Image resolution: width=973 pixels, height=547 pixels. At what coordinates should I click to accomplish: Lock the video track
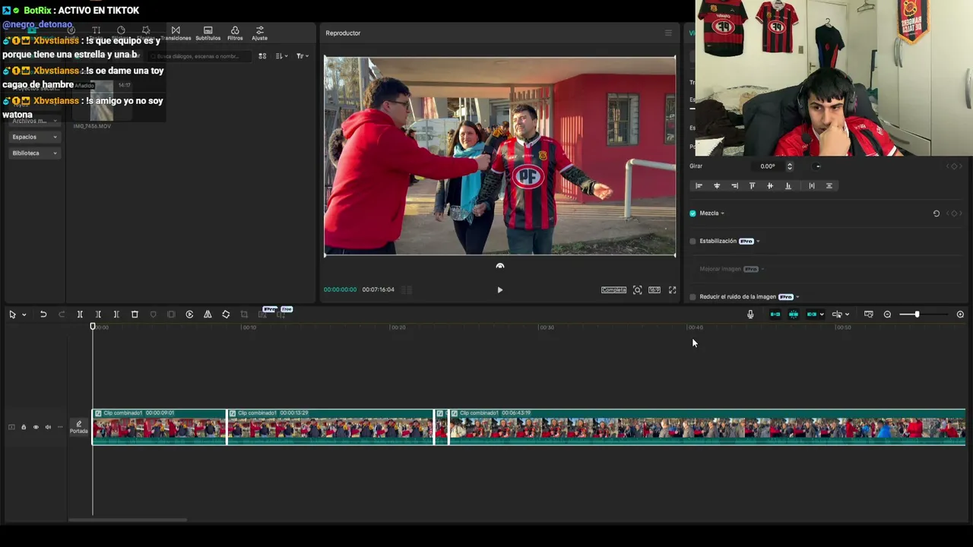click(x=24, y=428)
